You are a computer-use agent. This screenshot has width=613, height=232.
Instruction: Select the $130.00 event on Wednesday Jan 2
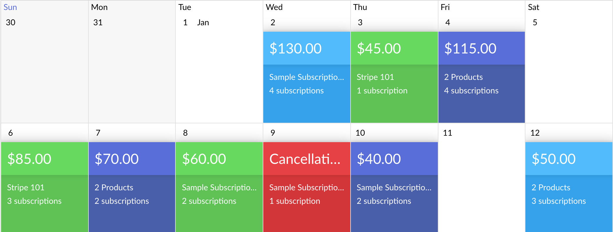306,48
